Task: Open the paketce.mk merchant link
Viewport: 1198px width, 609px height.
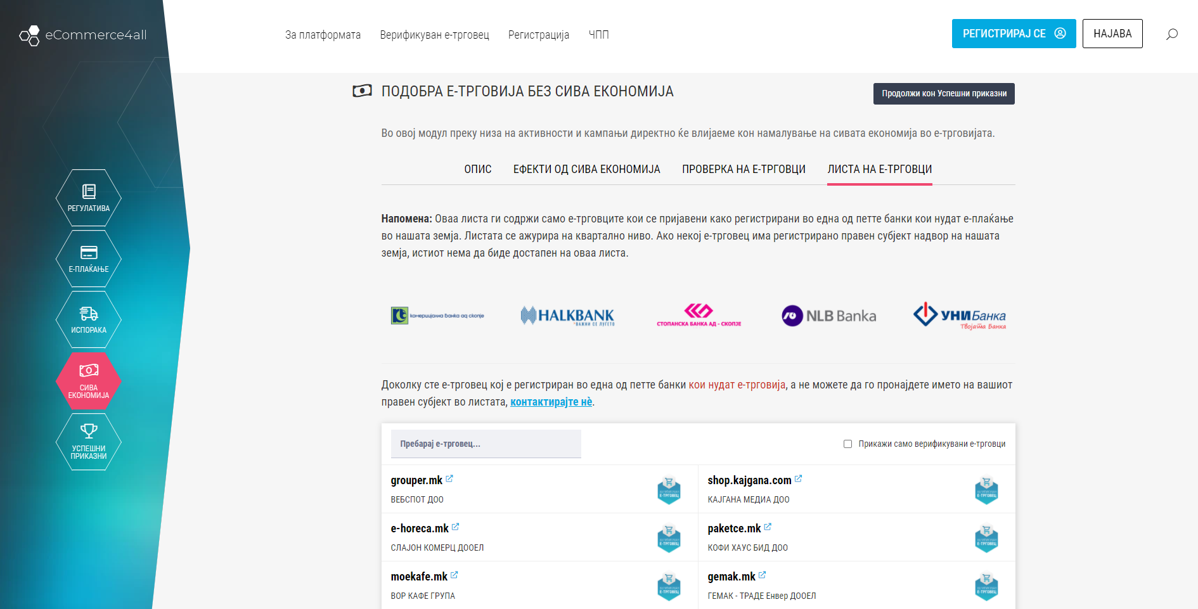Action: tap(734, 529)
